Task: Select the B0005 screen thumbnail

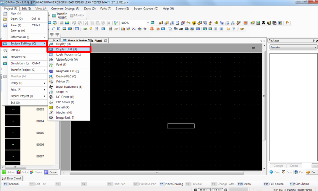Action: click(13, 133)
